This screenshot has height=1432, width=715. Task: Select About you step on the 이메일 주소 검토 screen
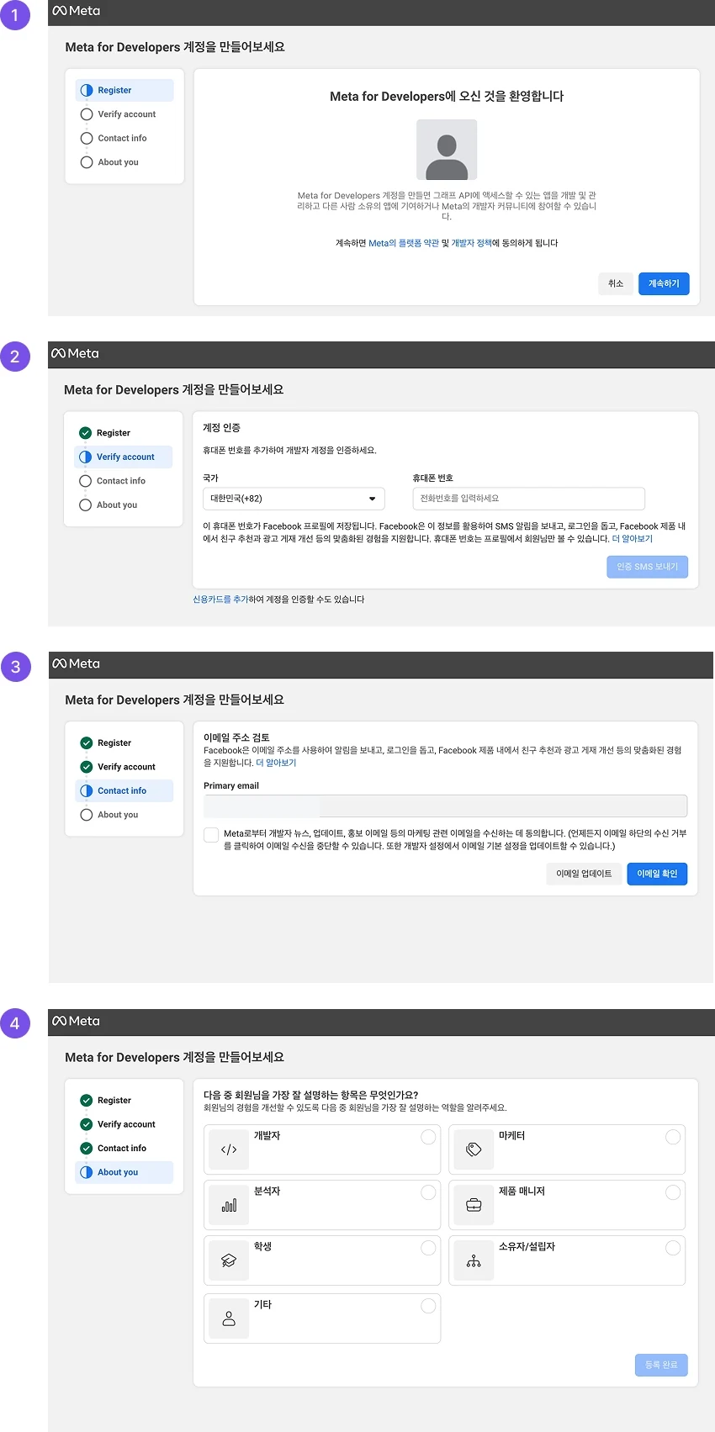(x=124, y=815)
